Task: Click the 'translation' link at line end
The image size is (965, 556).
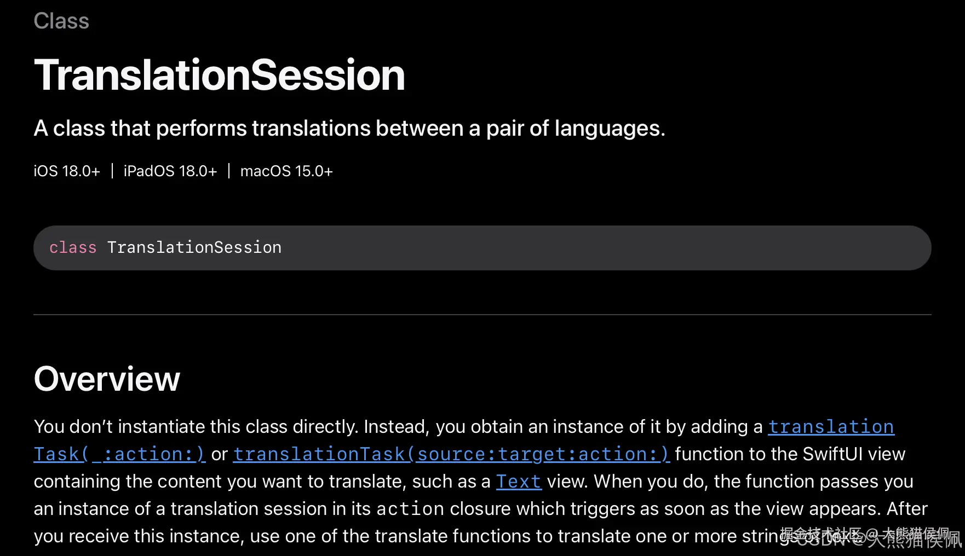Action: [x=831, y=427]
